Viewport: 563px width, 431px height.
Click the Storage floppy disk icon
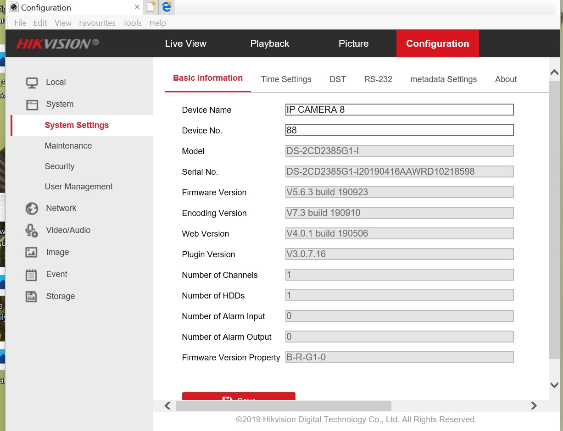point(31,297)
